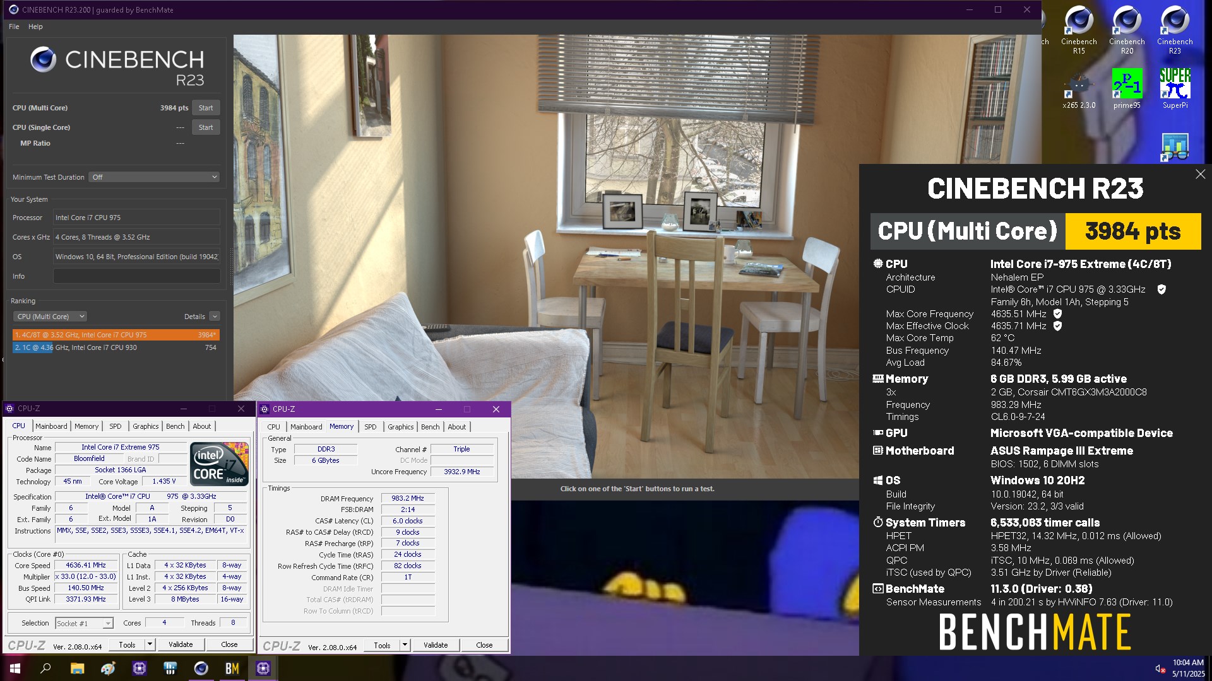Viewport: 1212px width, 681px height.
Task: Click Tools button in left CPU-Z
Action: pos(127,645)
